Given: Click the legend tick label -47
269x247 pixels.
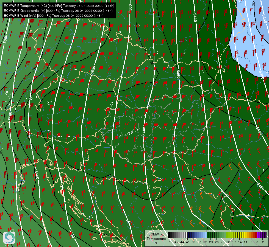Looking at the screenshot, I should coord(176,242).
